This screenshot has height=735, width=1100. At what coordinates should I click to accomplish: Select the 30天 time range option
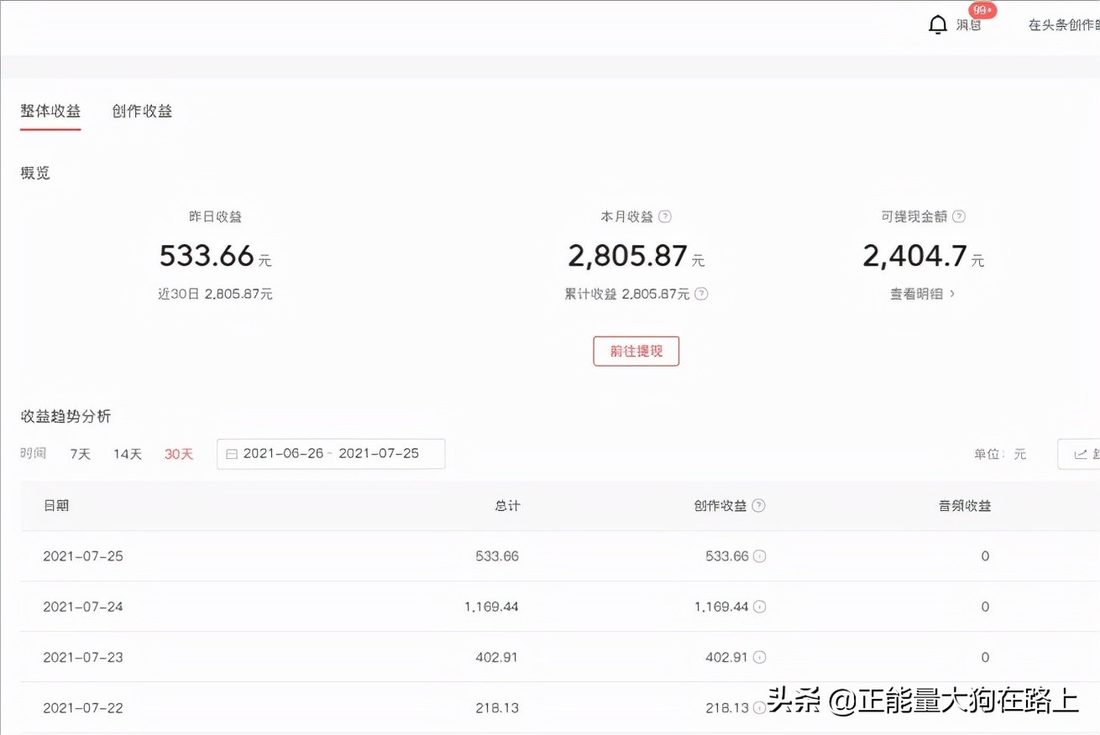pyautogui.click(x=178, y=453)
